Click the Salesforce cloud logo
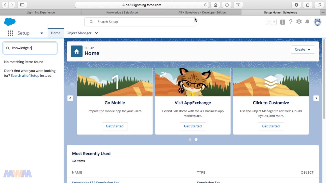 [10, 22]
